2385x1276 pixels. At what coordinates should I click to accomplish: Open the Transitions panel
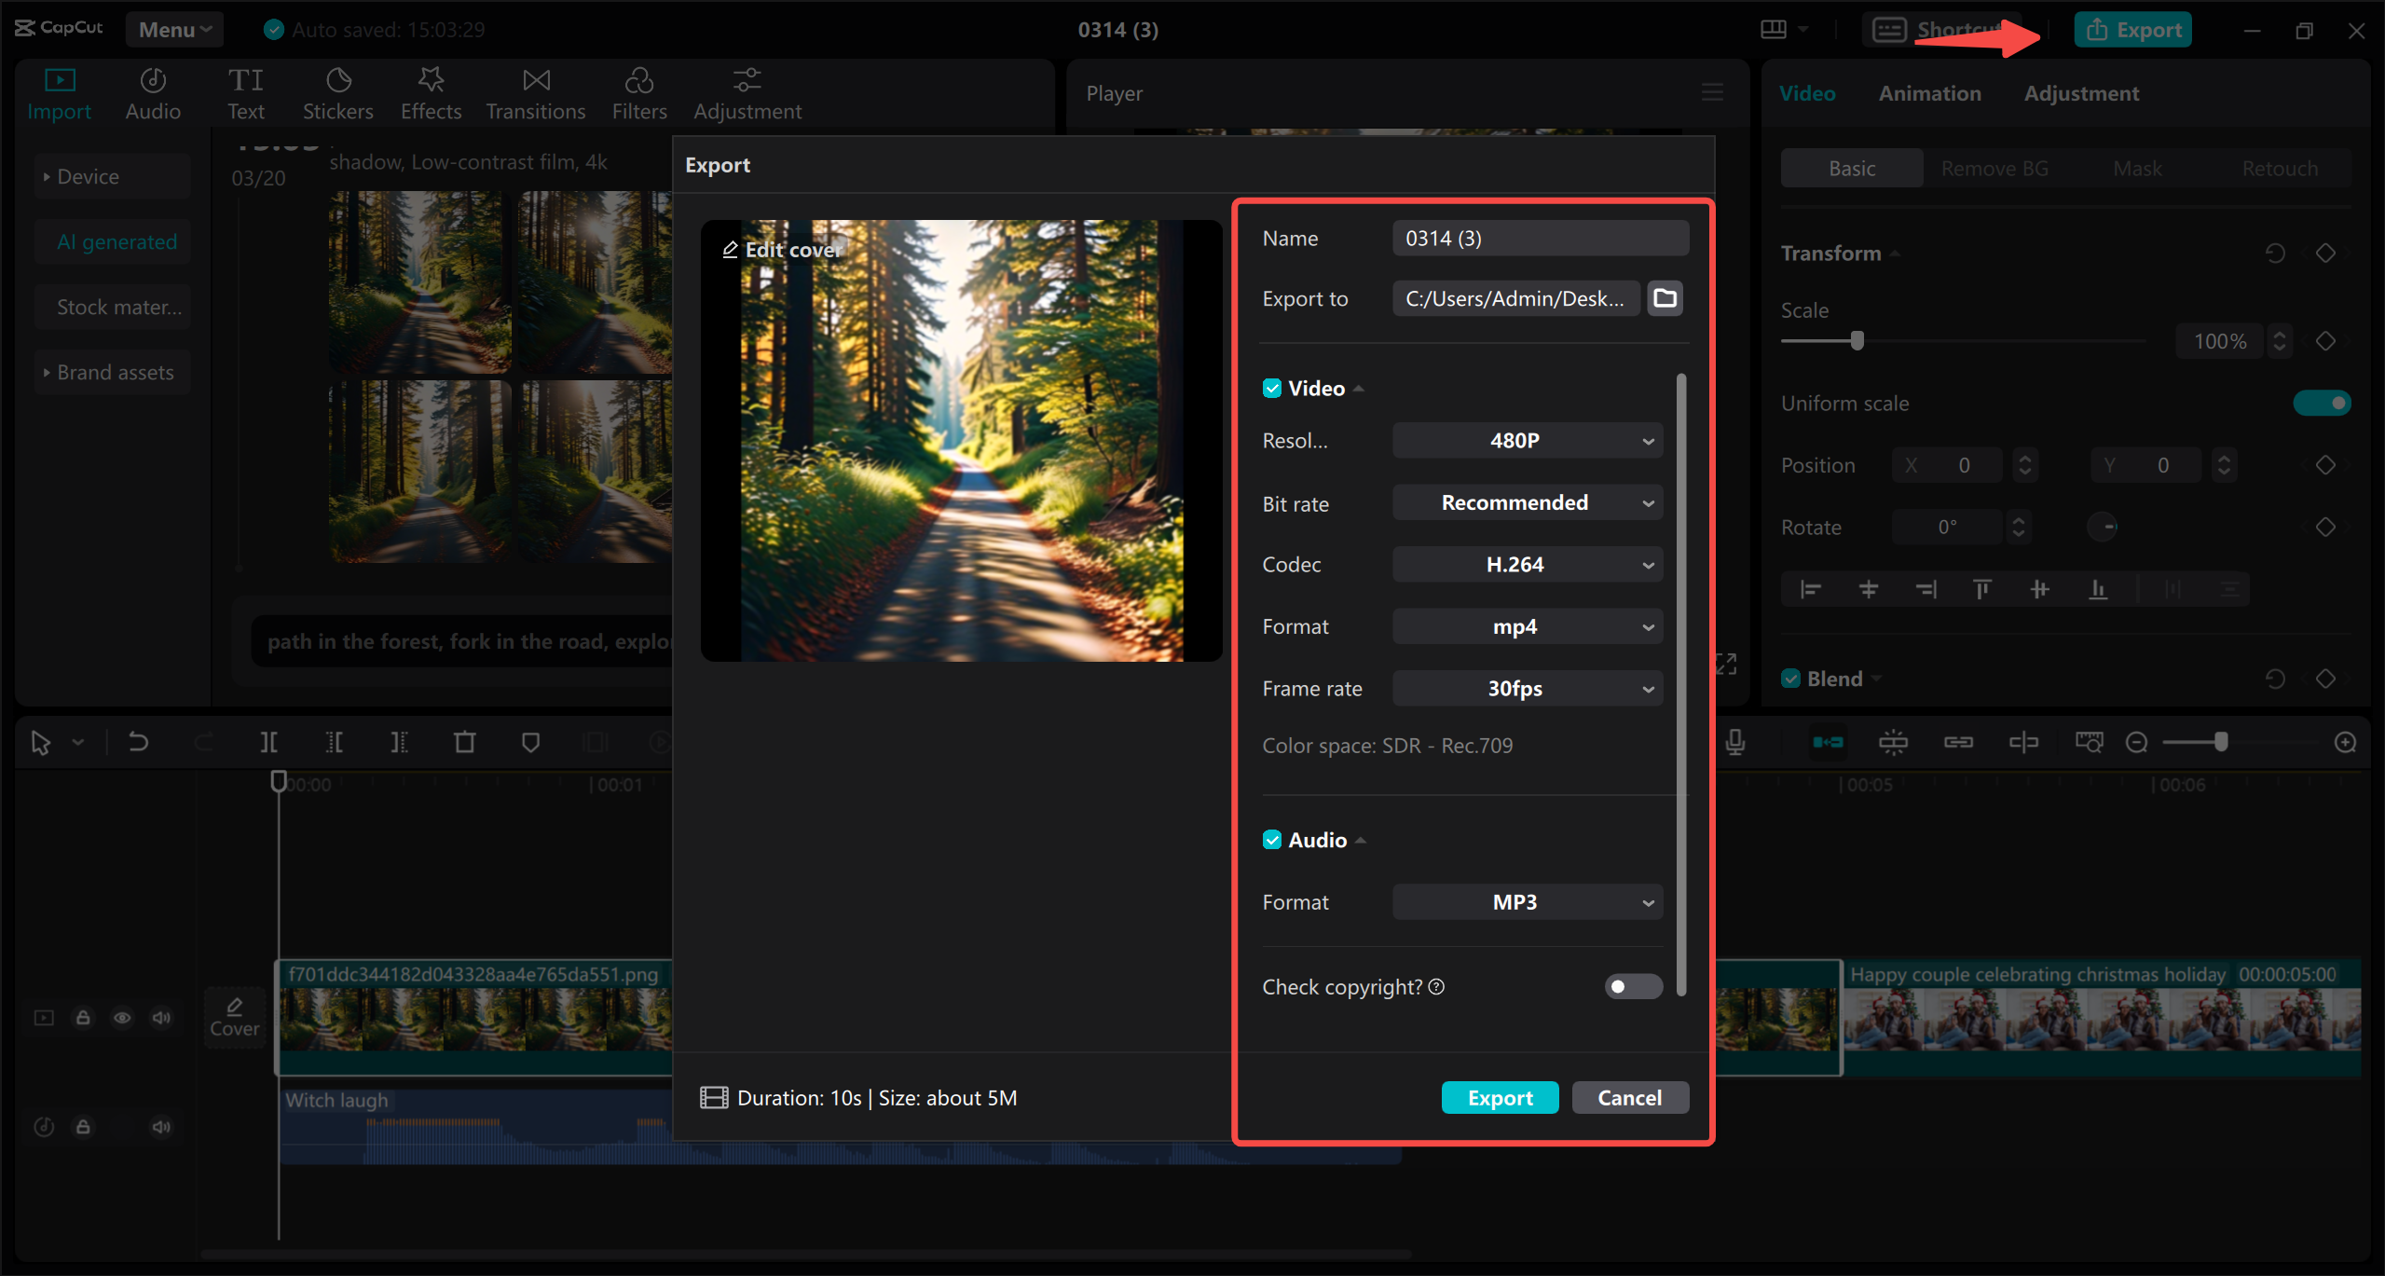tap(535, 92)
